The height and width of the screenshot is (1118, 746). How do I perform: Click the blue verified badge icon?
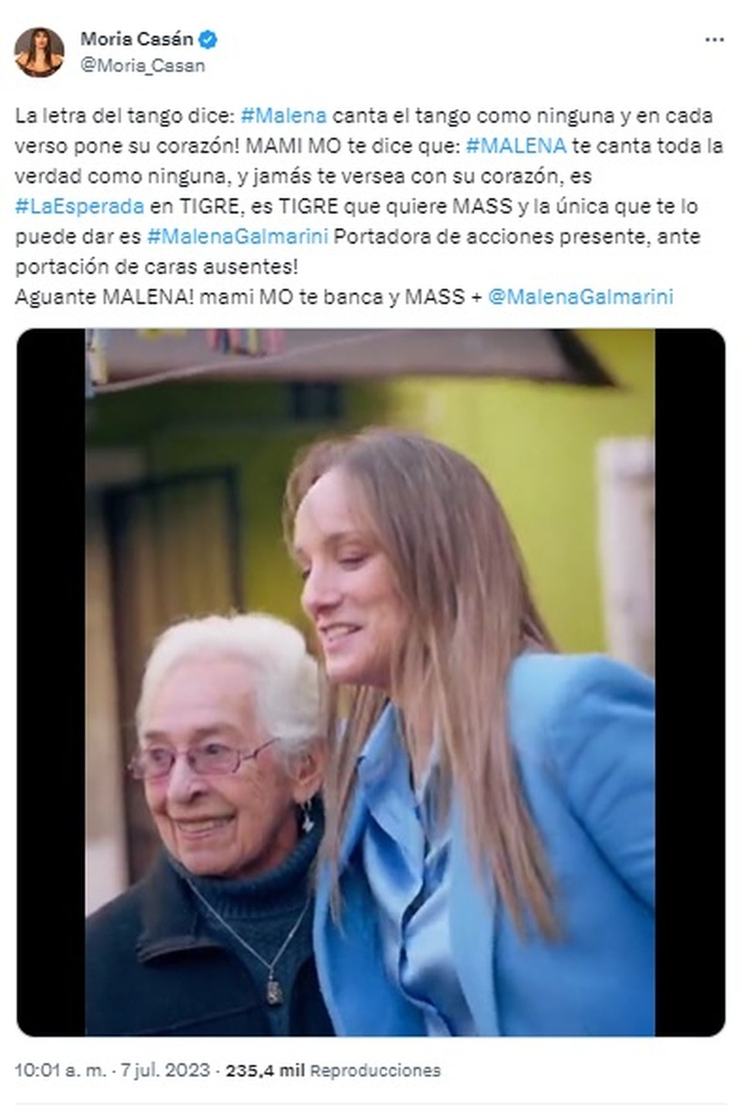pyautogui.click(x=208, y=41)
